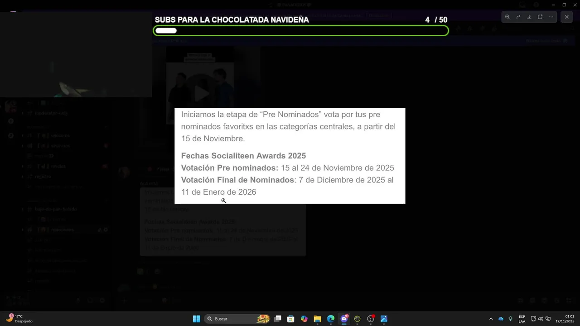Zoom into the image with the magnifier icon
The width and height of the screenshot is (580, 326).
coord(507,17)
